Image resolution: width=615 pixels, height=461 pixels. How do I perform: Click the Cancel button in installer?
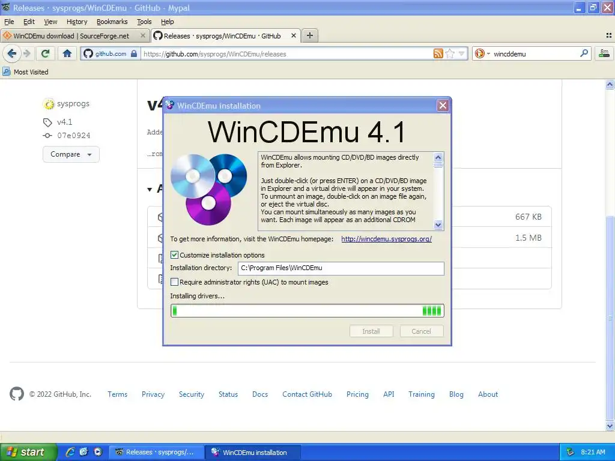click(421, 331)
